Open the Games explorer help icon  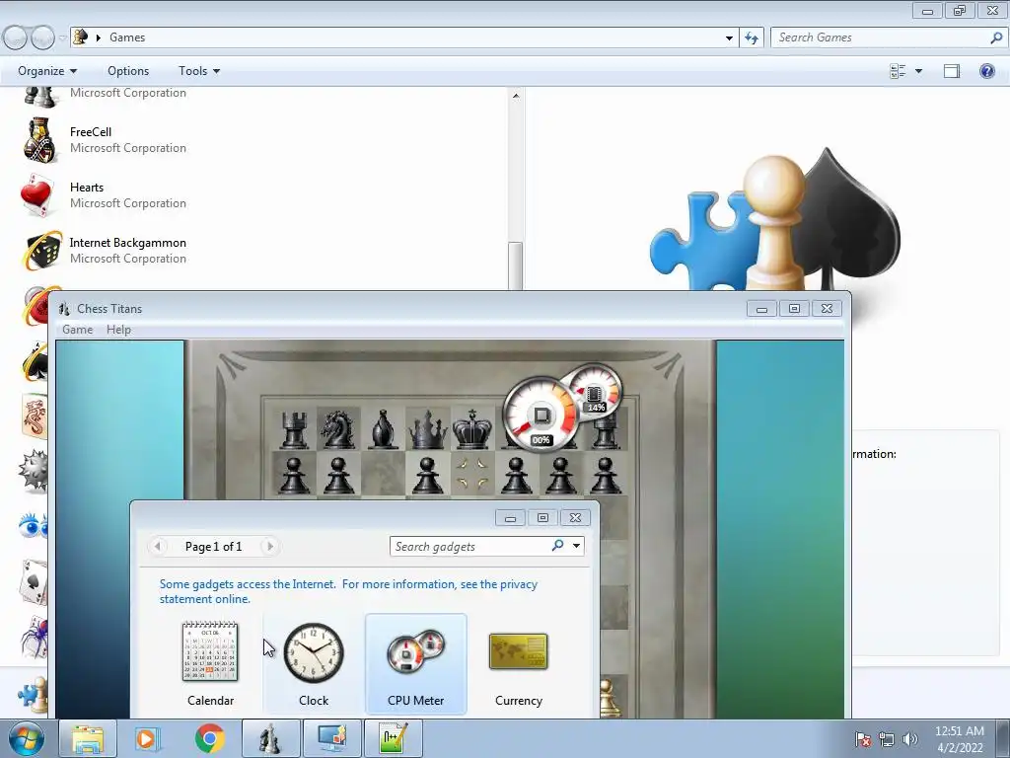coord(986,71)
